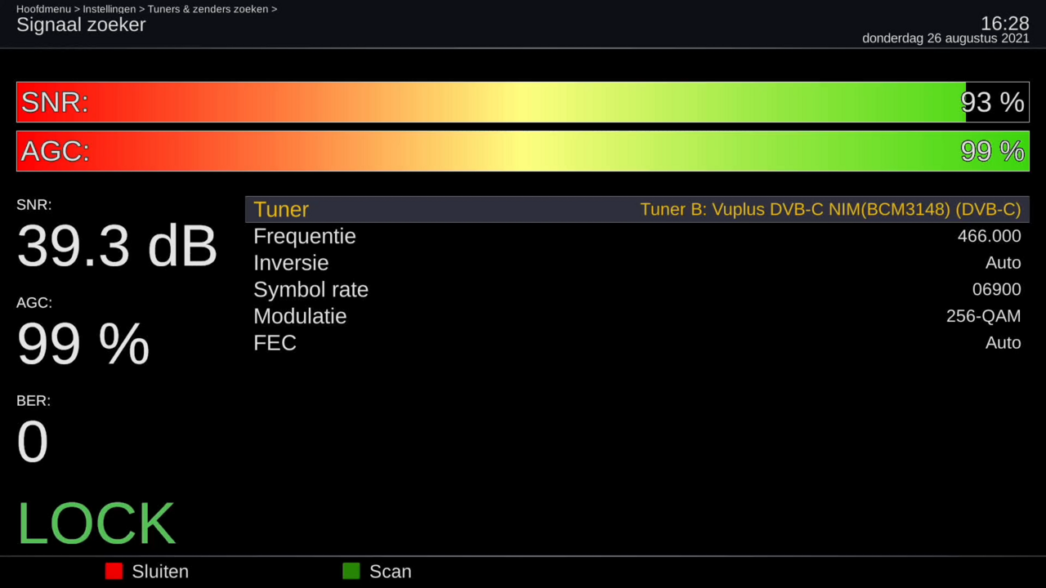
Task: Click the AGC gradient signal bar
Action: point(490,151)
